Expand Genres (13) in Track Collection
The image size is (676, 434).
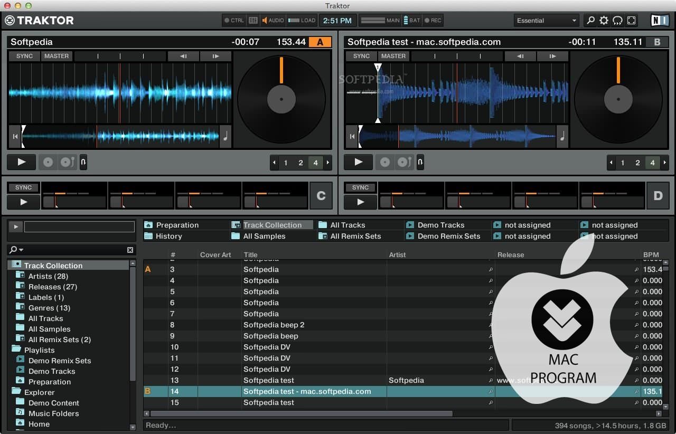tap(20, 307)
